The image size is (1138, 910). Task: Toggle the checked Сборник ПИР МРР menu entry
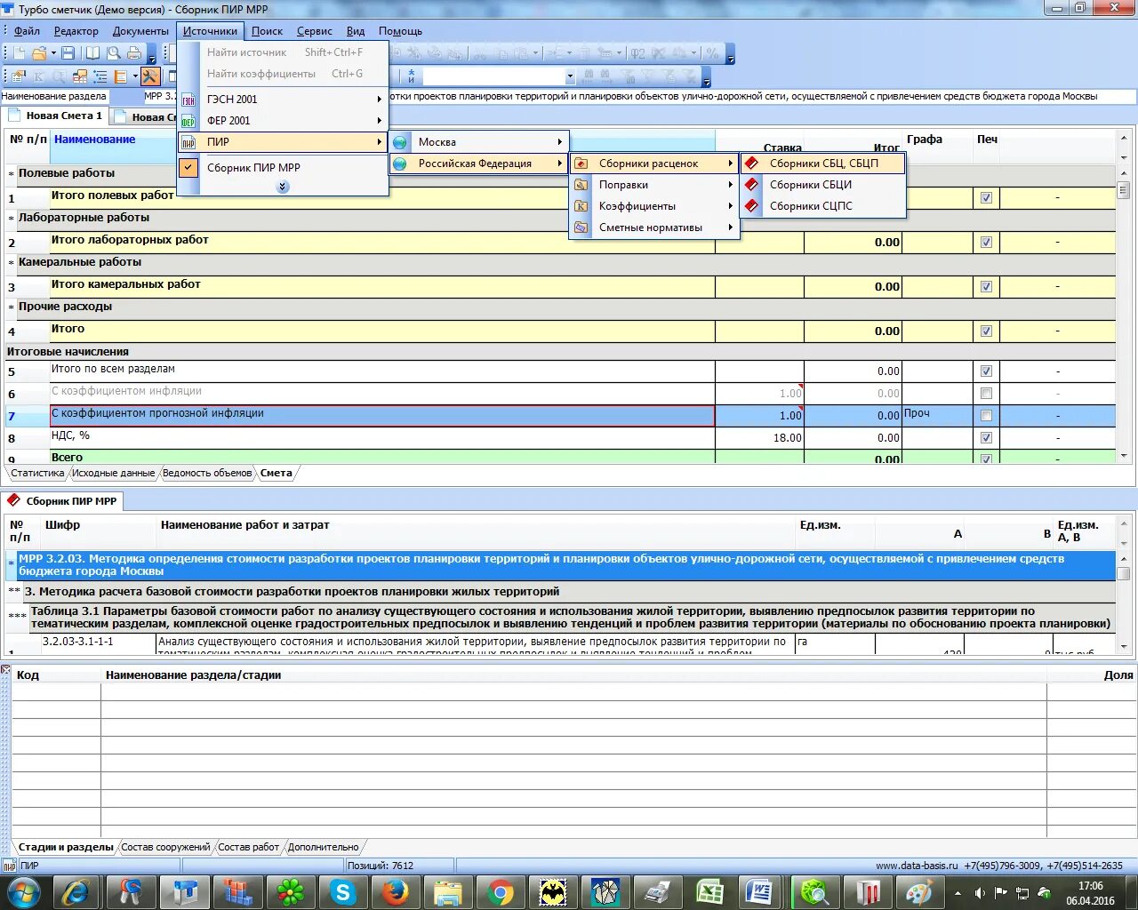point(284,167)
